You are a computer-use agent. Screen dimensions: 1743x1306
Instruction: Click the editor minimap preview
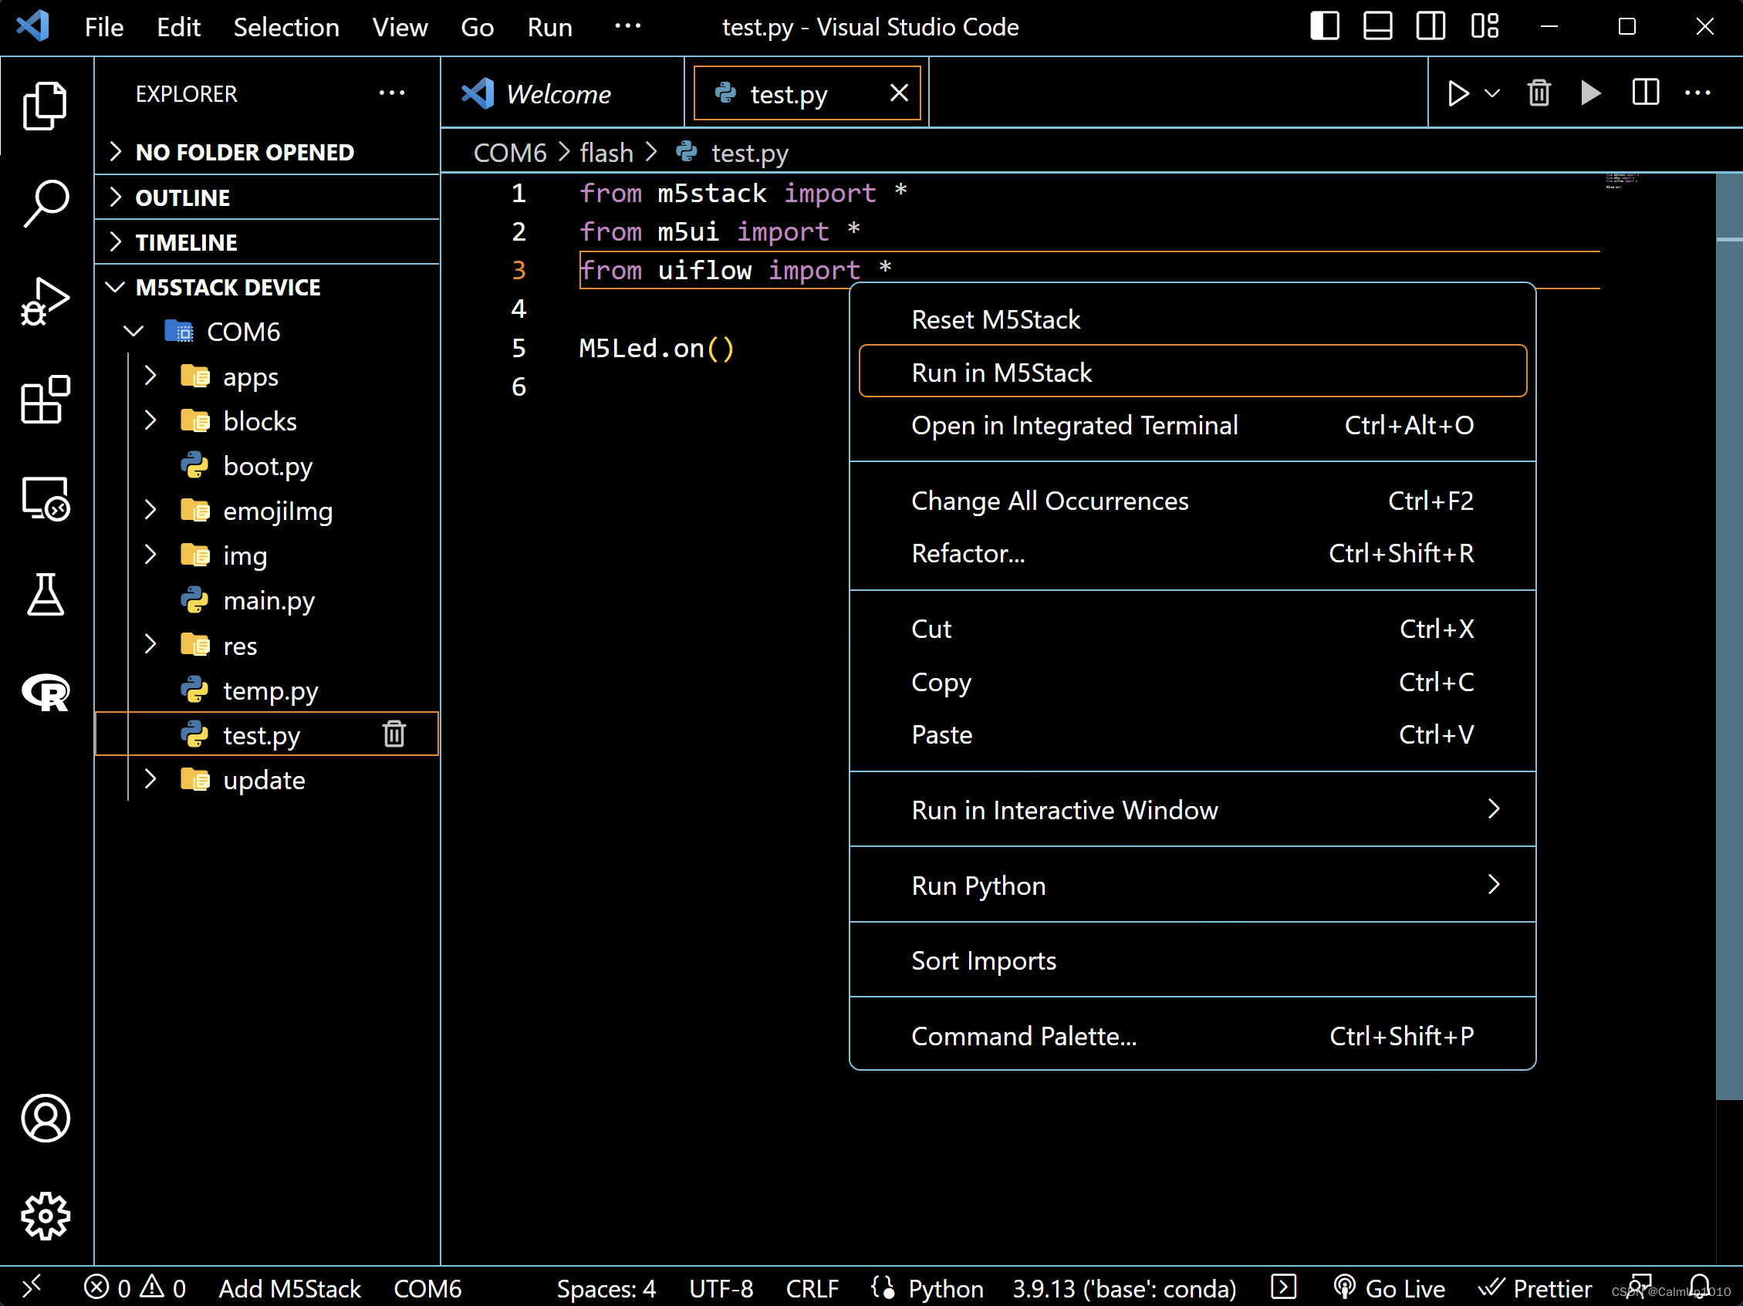point(1622,181)
